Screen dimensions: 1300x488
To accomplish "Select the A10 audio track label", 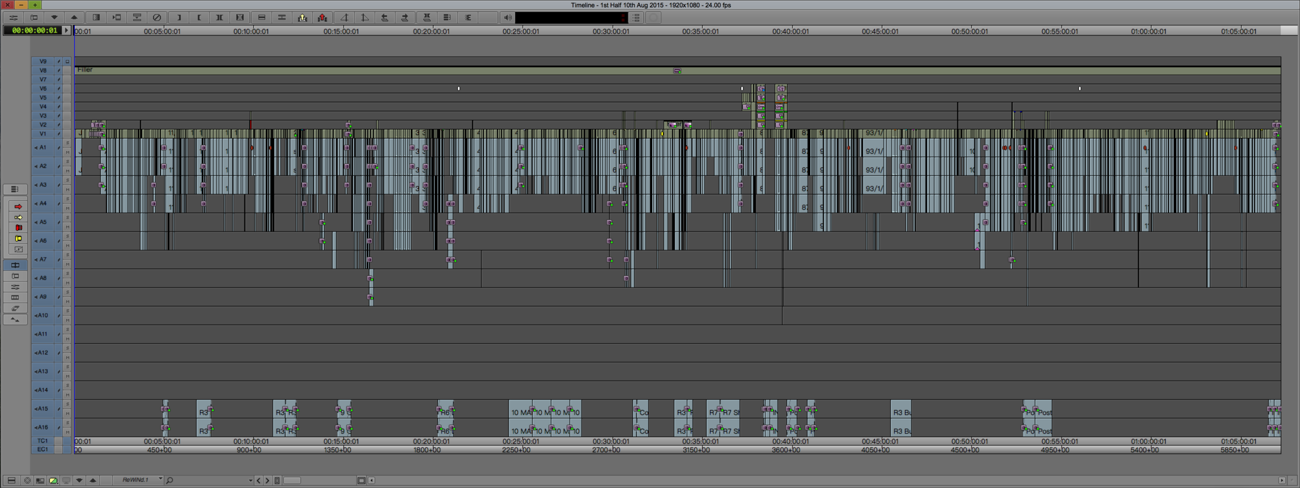I will click(x=43, y=316).
